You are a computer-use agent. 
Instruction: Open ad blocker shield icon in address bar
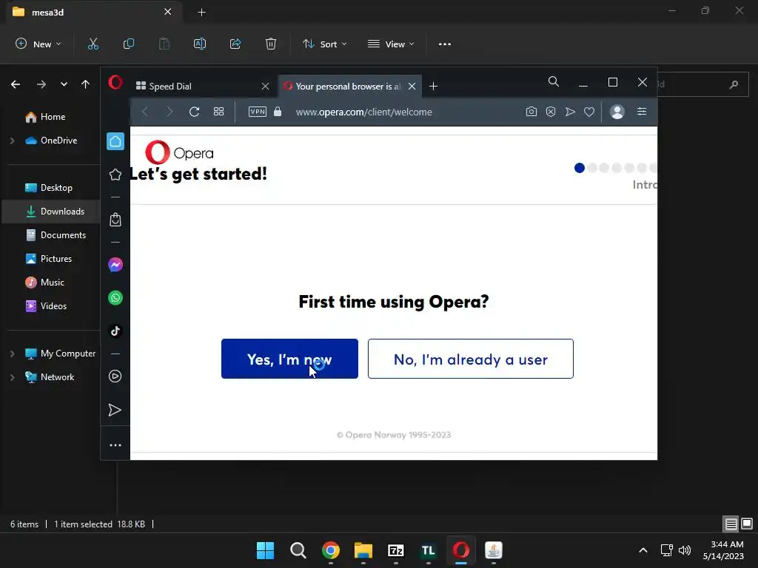point(551,112)
